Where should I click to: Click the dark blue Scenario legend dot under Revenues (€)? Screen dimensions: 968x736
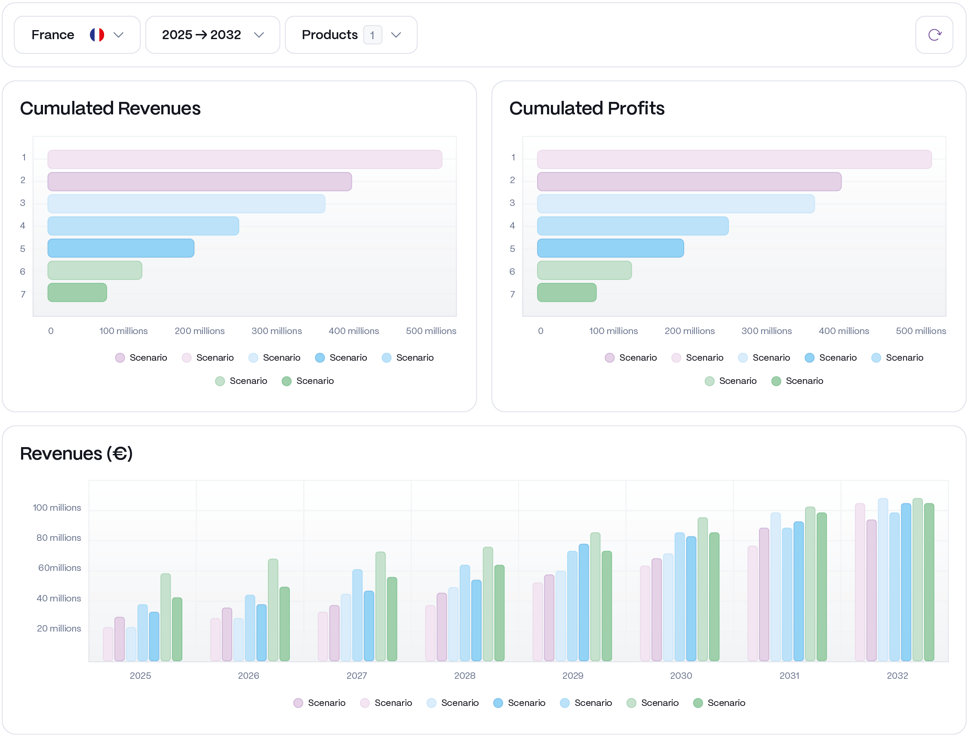point(498,703)
